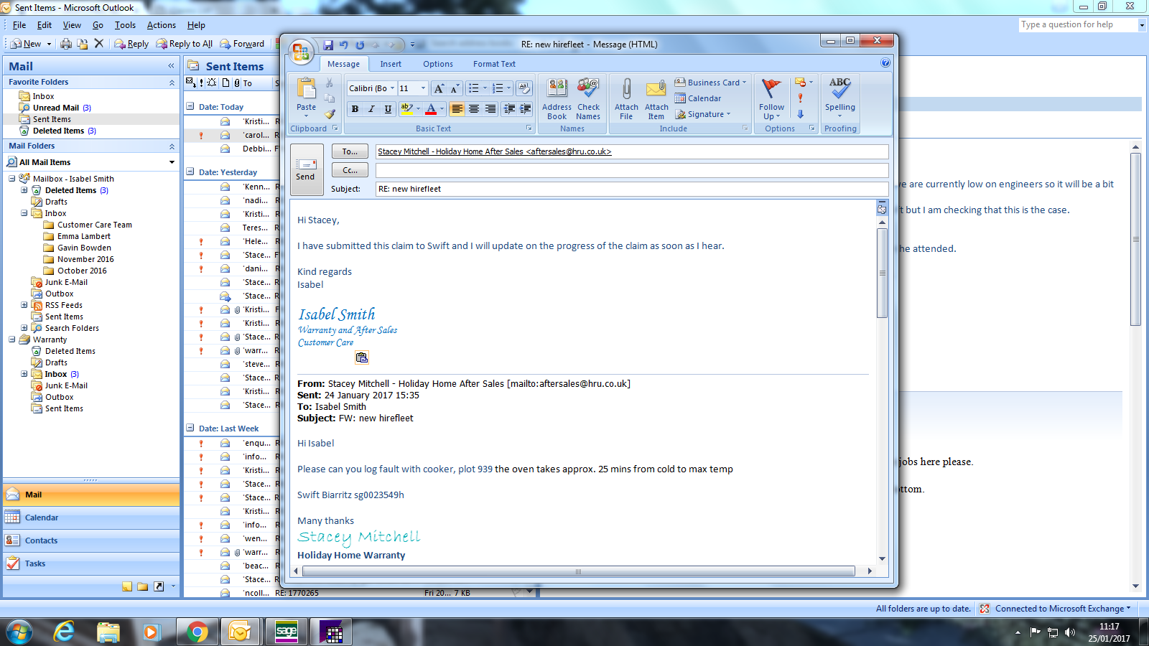Image resolution: width=1149 pixels, height=646 pixels.
Task: Click High Importance exclamation icon
Action: click(x=801, y=98)
